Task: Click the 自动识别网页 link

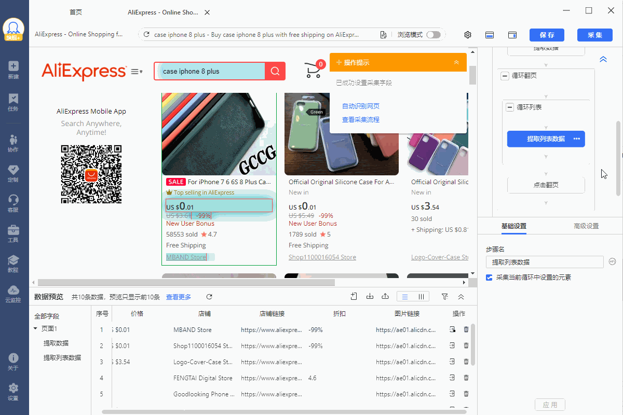Action: pos(361,106)
